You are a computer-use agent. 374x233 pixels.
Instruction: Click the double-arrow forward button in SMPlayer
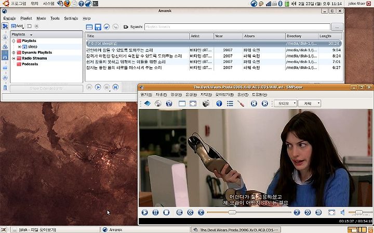pos(308,212)
